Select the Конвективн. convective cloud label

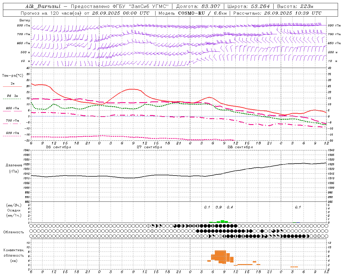point(14,250)
